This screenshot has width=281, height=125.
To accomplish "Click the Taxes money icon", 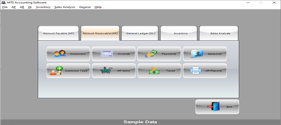I will click(x=154, y=71).
